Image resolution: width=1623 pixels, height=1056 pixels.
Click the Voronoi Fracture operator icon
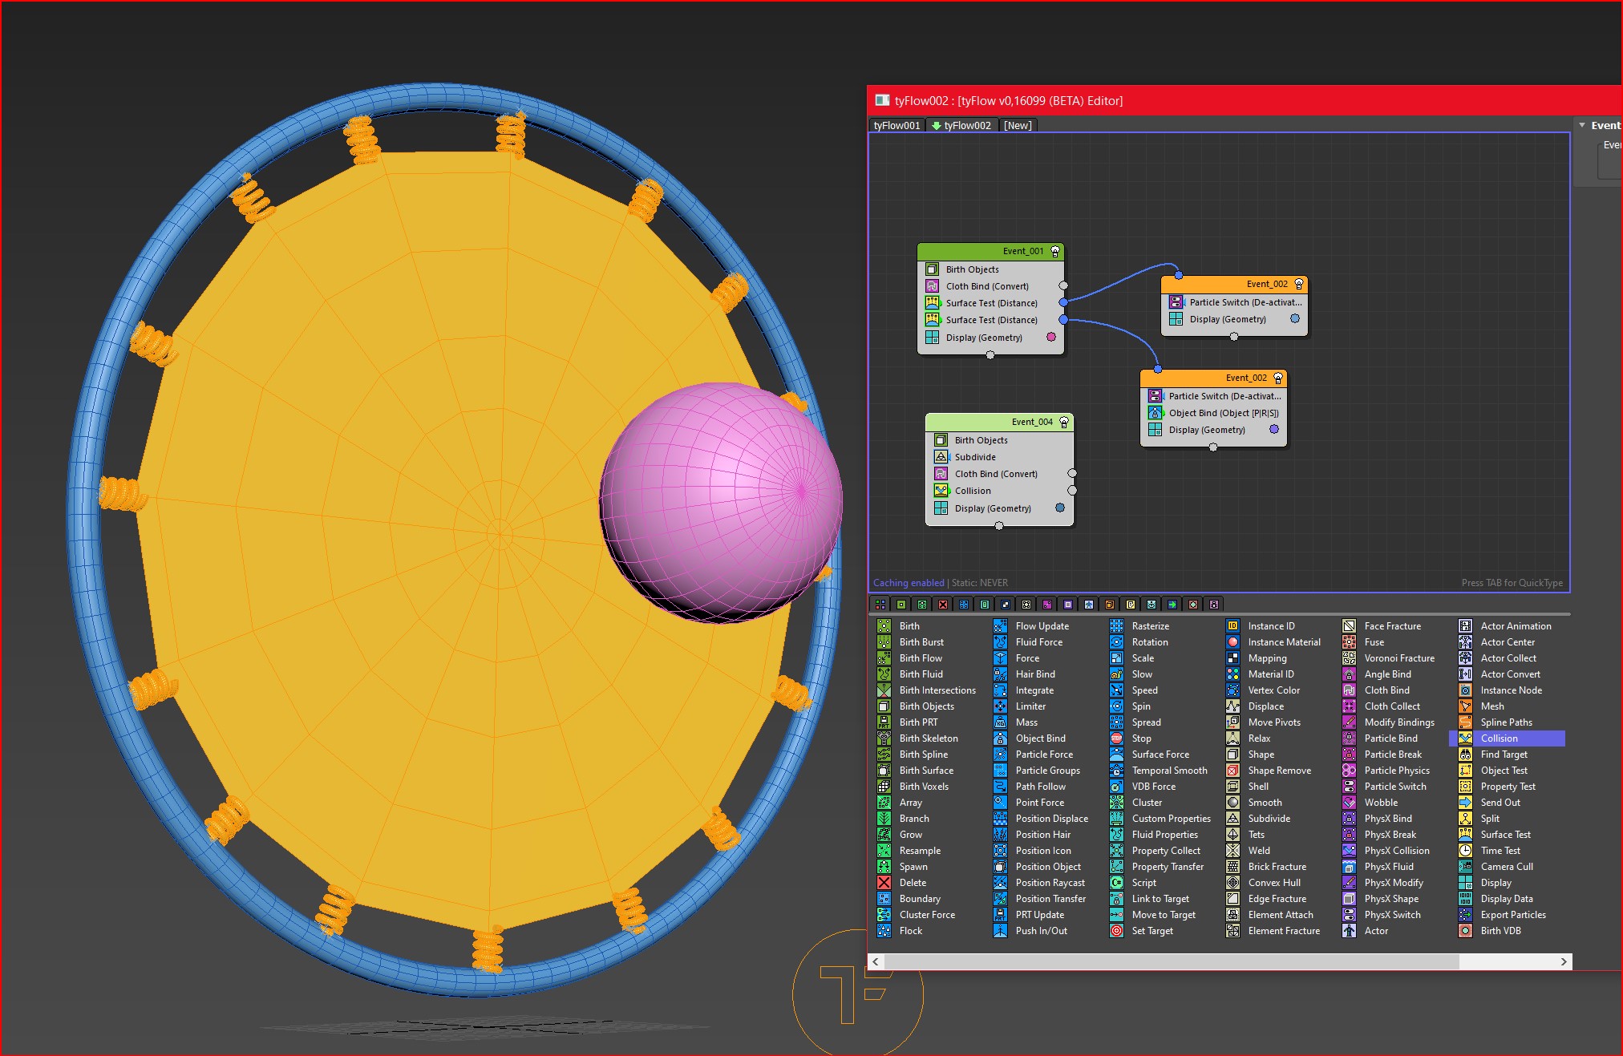(x=1350, y=658)
